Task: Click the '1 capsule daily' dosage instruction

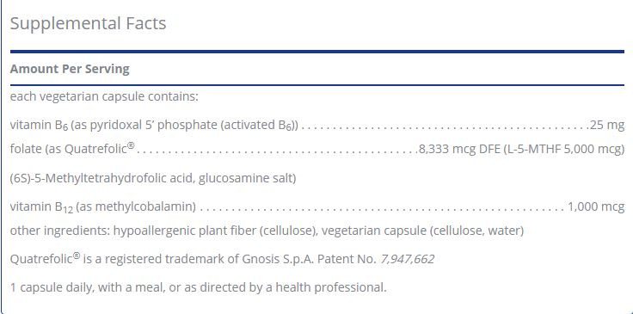Action: [x=198, y=288]
